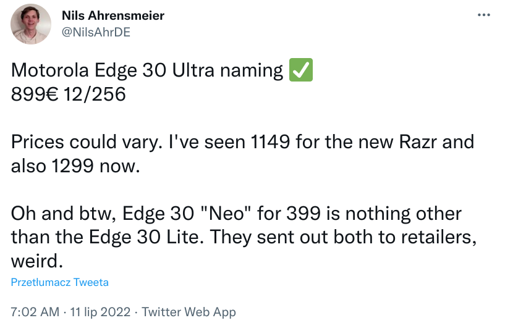This screenshot has height=323, width=505.
Task: Click the final word 'weird.'
Action: coord(36,261)
